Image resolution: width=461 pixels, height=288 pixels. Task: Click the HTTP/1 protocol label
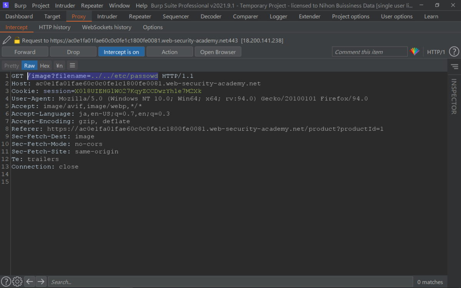tap(436, 52)
